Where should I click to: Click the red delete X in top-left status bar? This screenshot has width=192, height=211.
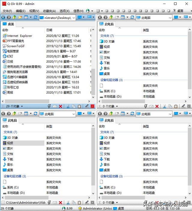pos(61,106)
